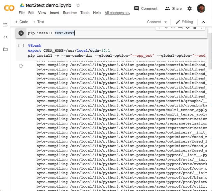Star the text2text demo notebook
212x191 pixels.
[x=78, y=5]
